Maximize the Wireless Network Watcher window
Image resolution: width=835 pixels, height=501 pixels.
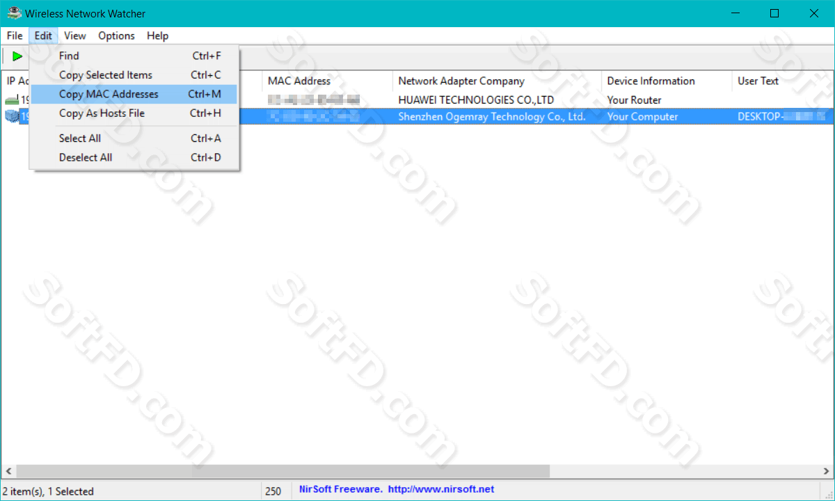pyautogui.click(x=774, y=13)
